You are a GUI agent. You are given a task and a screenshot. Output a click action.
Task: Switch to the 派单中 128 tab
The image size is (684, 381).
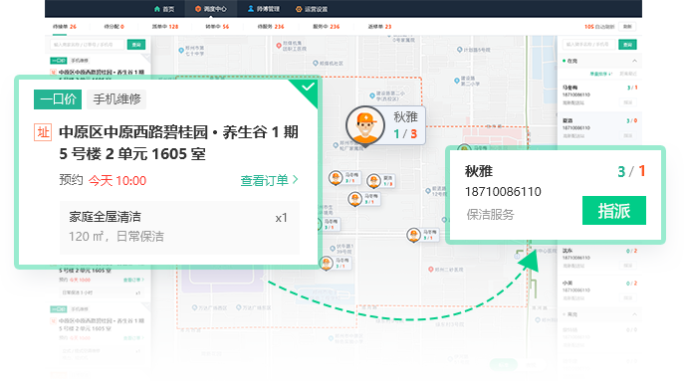[x=165, y=27]
